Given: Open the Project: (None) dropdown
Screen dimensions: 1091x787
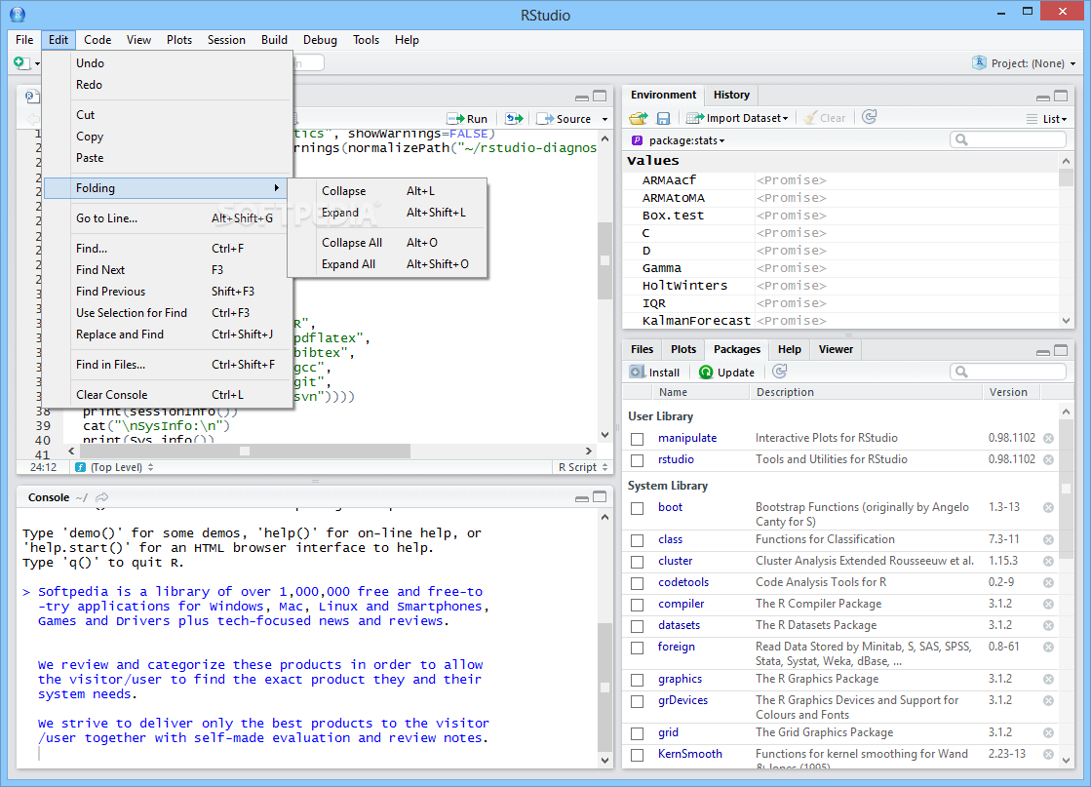Looking at the screenshot, I should (x=1024, y=63).
